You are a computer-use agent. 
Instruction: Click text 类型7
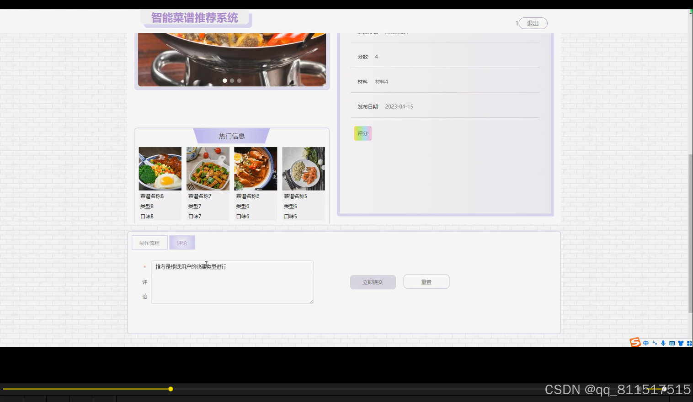(195, 206)
